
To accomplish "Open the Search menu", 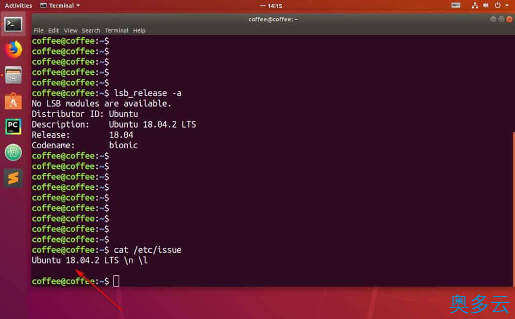I will tap(91, 30).
